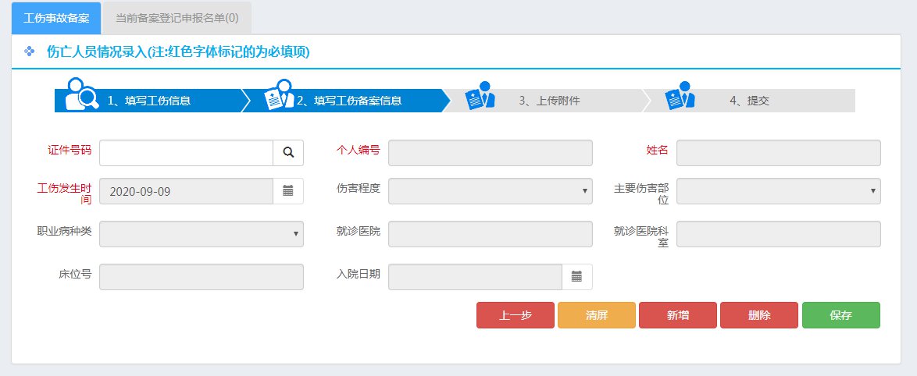Click the 证件号码 label
This screenshot has width=917, height=376.
pyautogui.click(x=70, y=150)
